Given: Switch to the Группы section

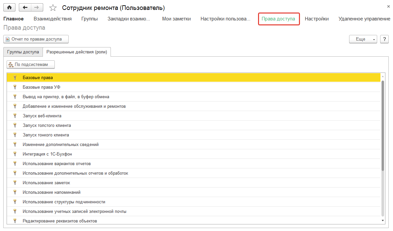Looking at the screenshot, I should (89, 19).
